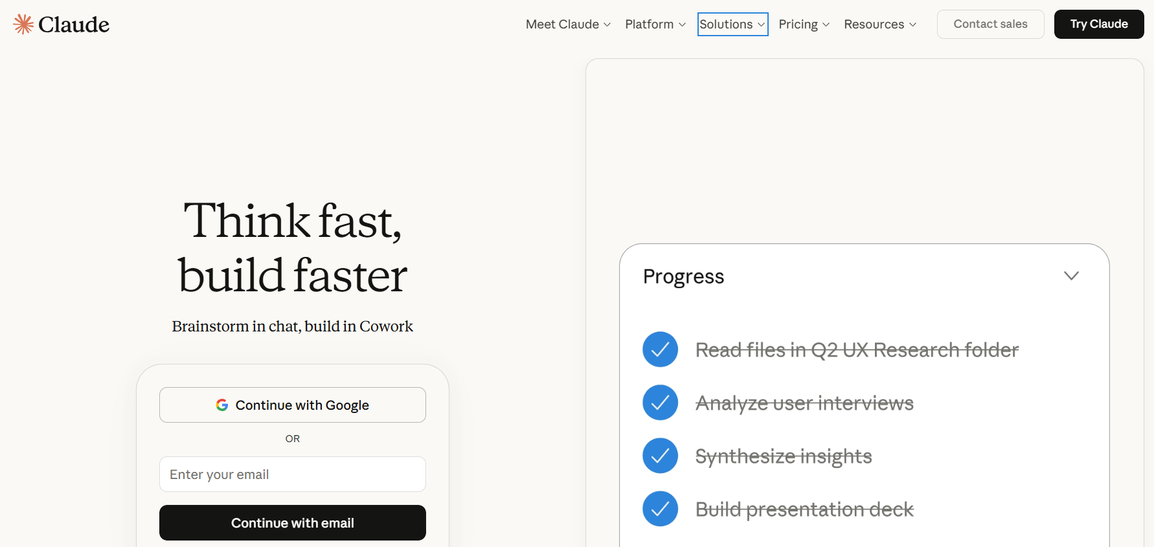Toggle the checkmark beside Build presentation deck
1154x547 pixels.
pos(660,509)
